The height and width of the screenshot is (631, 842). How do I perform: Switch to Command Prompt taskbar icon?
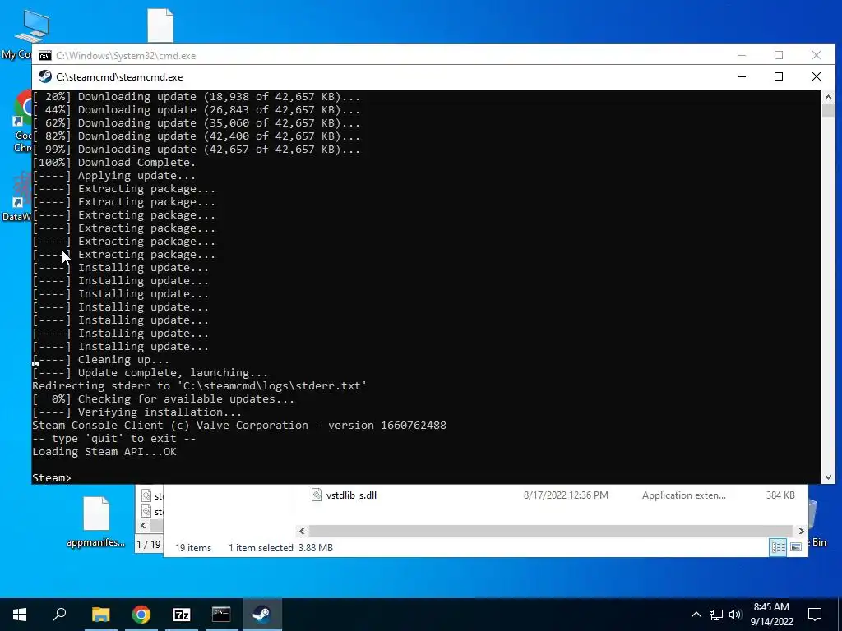[221, 615]
